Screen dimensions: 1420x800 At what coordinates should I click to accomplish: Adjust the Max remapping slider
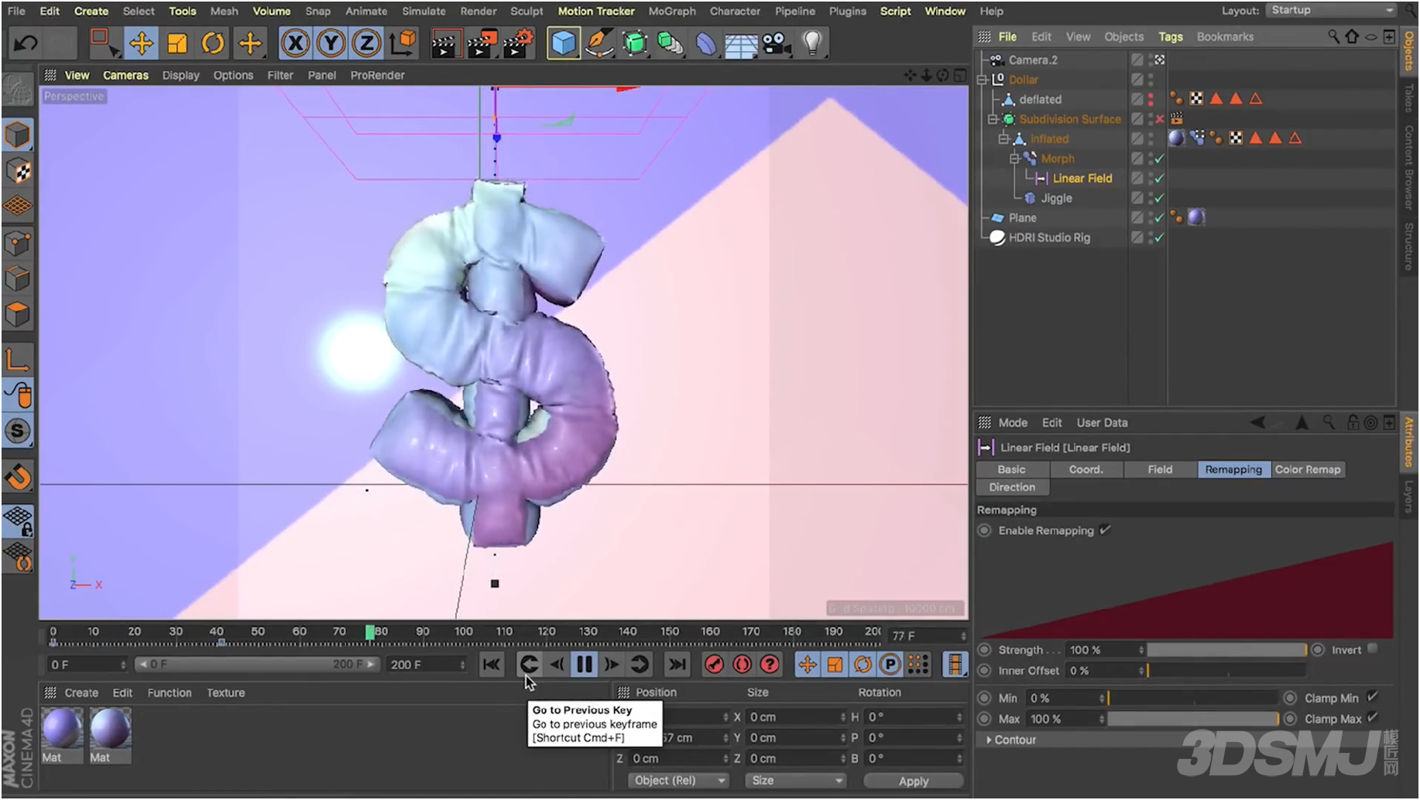point(1193,719)
